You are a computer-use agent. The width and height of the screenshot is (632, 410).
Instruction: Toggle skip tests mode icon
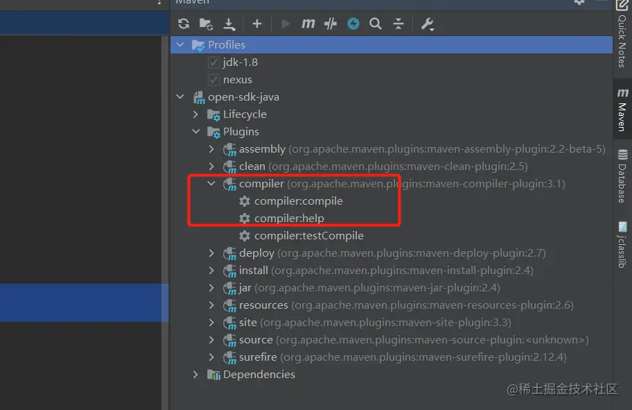point(331,24)
